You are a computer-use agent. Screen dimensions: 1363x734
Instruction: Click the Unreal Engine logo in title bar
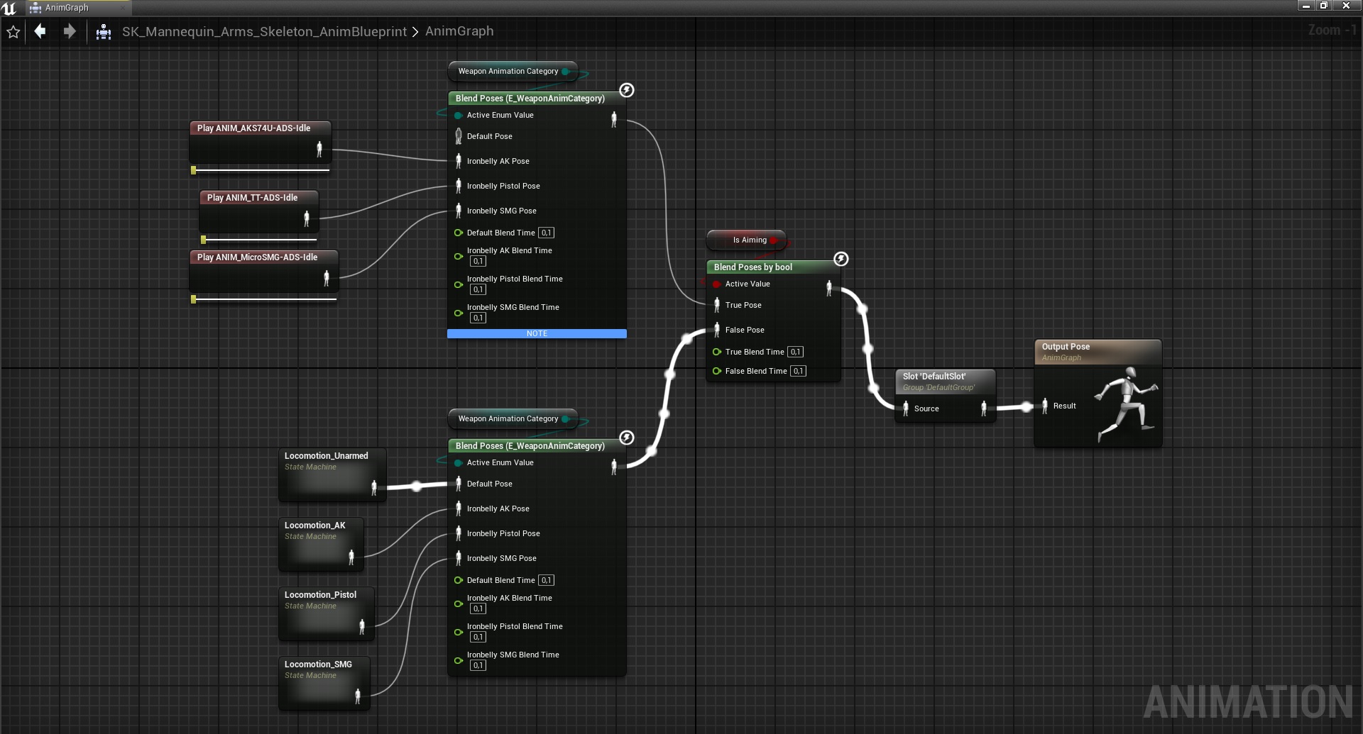pos(9,8)
